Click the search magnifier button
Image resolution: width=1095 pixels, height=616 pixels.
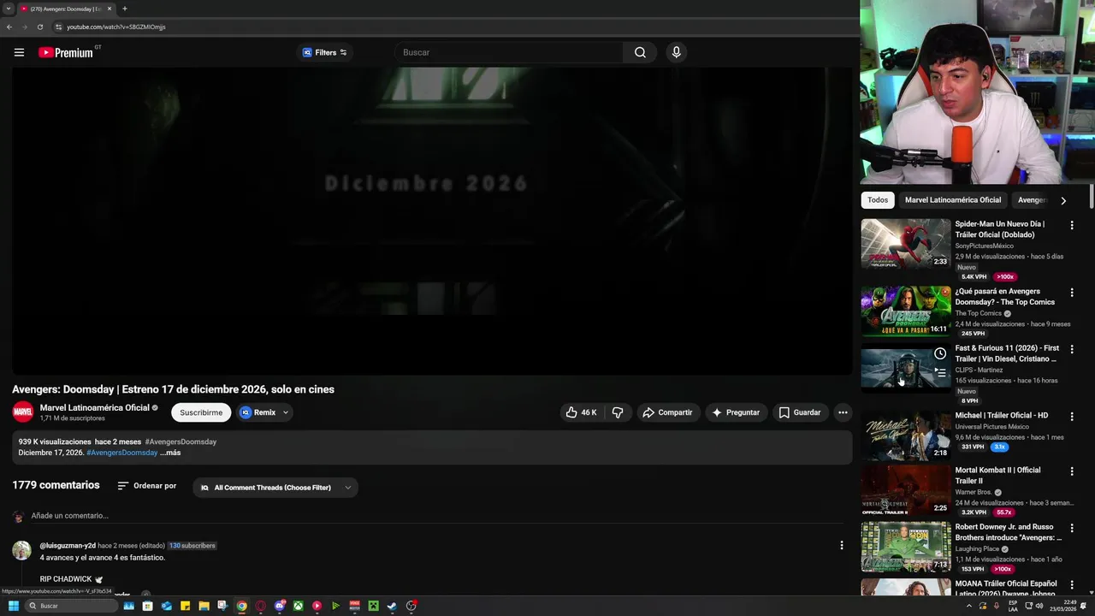coord(640,52)
